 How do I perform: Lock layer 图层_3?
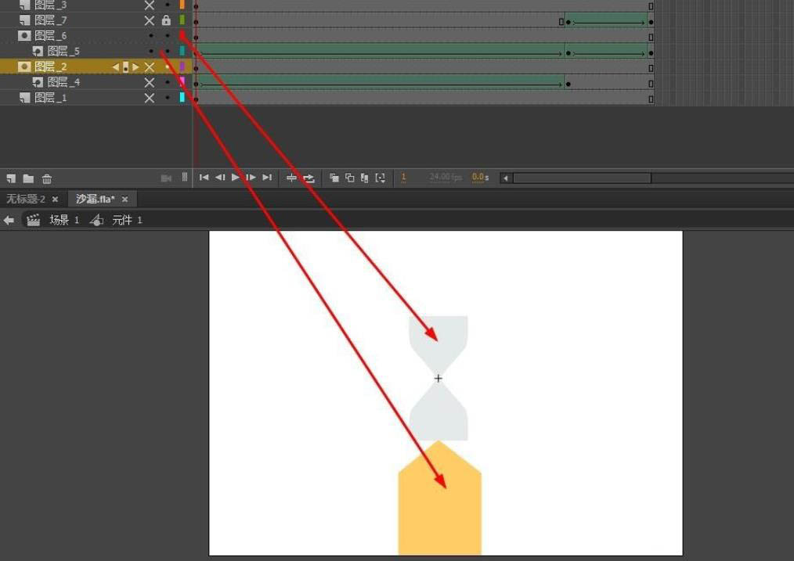168,5
